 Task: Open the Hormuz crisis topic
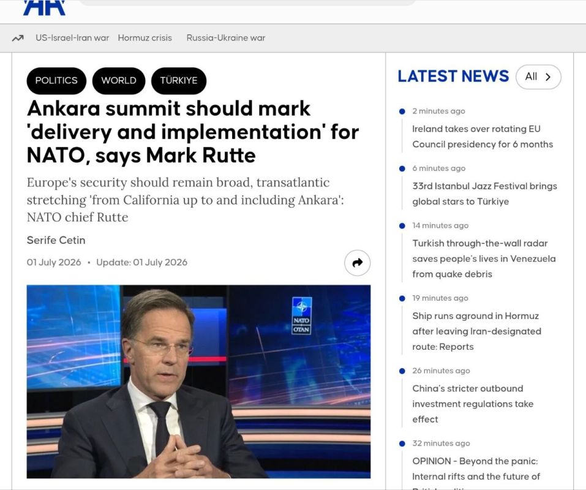(145, 38)
